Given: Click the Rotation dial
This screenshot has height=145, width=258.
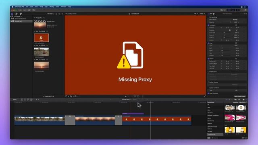Looking at the screenshot, I should click(230, 30).
